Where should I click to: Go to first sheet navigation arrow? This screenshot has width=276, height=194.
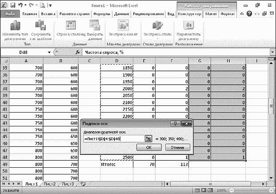[4, 184]
